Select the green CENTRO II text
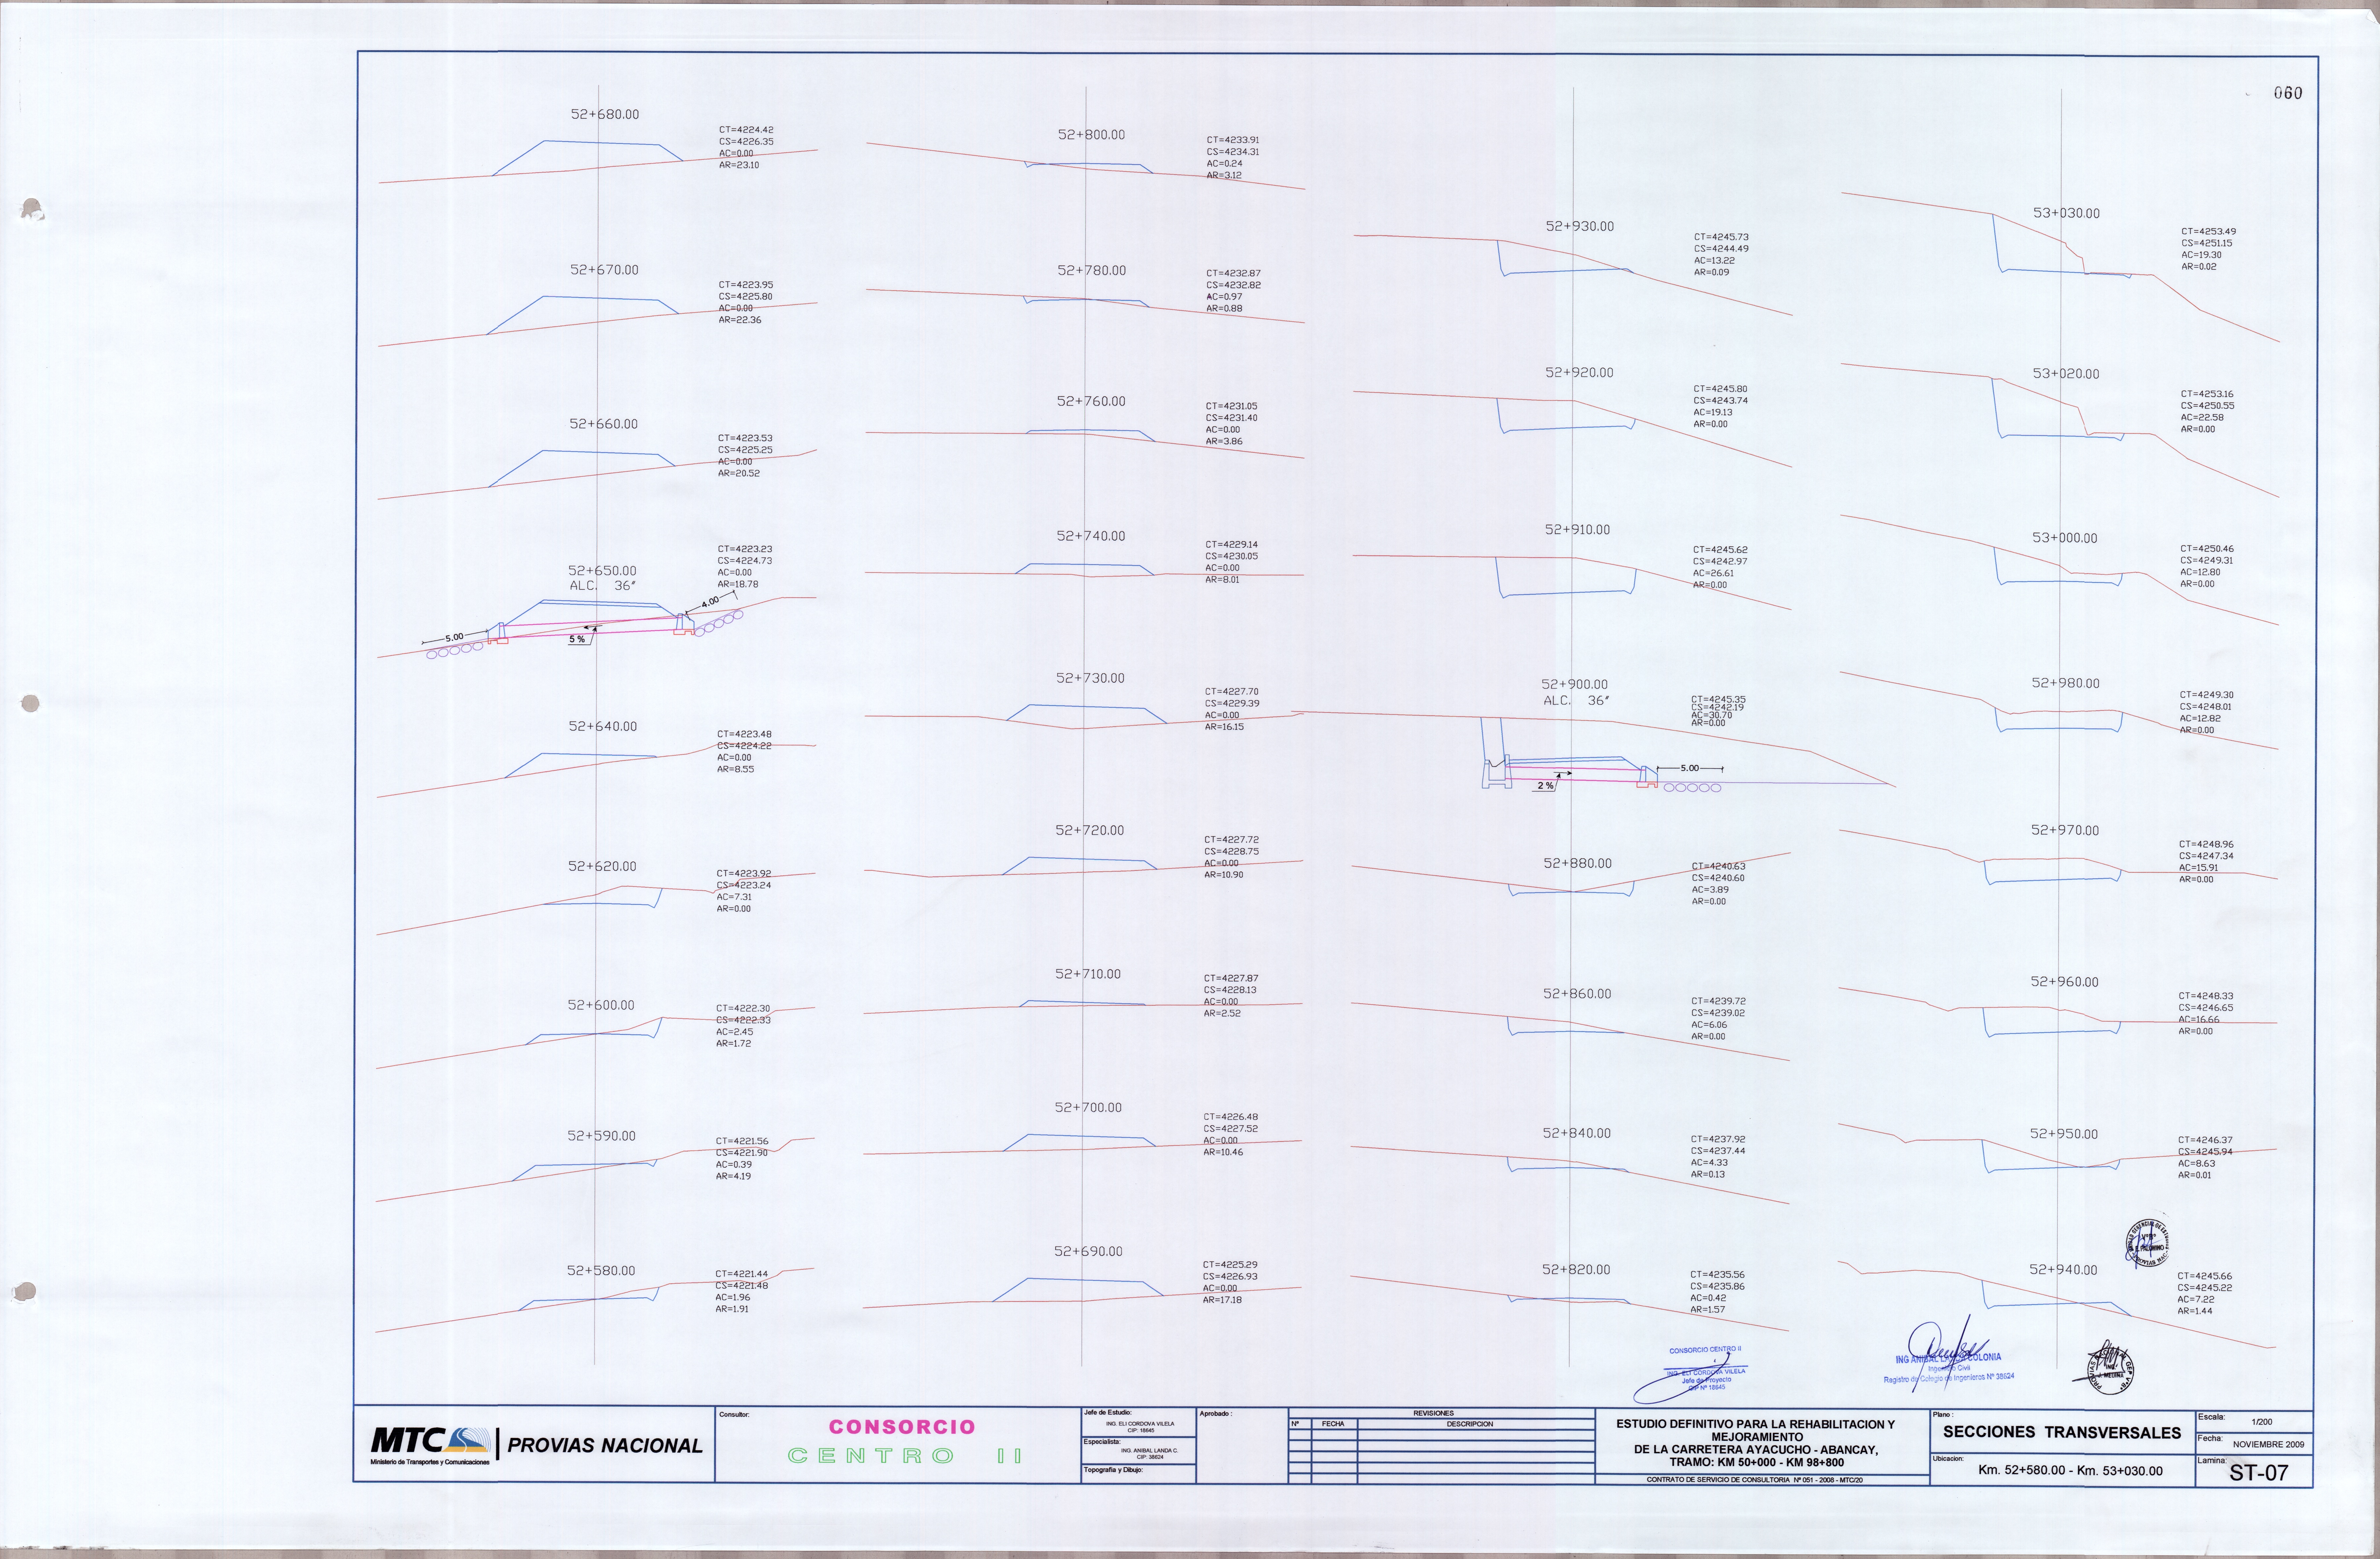The image size is (2380, 1559). point(905,1456)
